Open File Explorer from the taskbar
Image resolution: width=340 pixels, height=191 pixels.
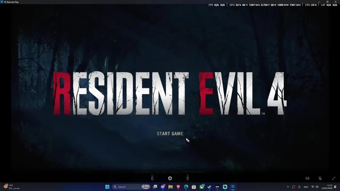[171, 187]
